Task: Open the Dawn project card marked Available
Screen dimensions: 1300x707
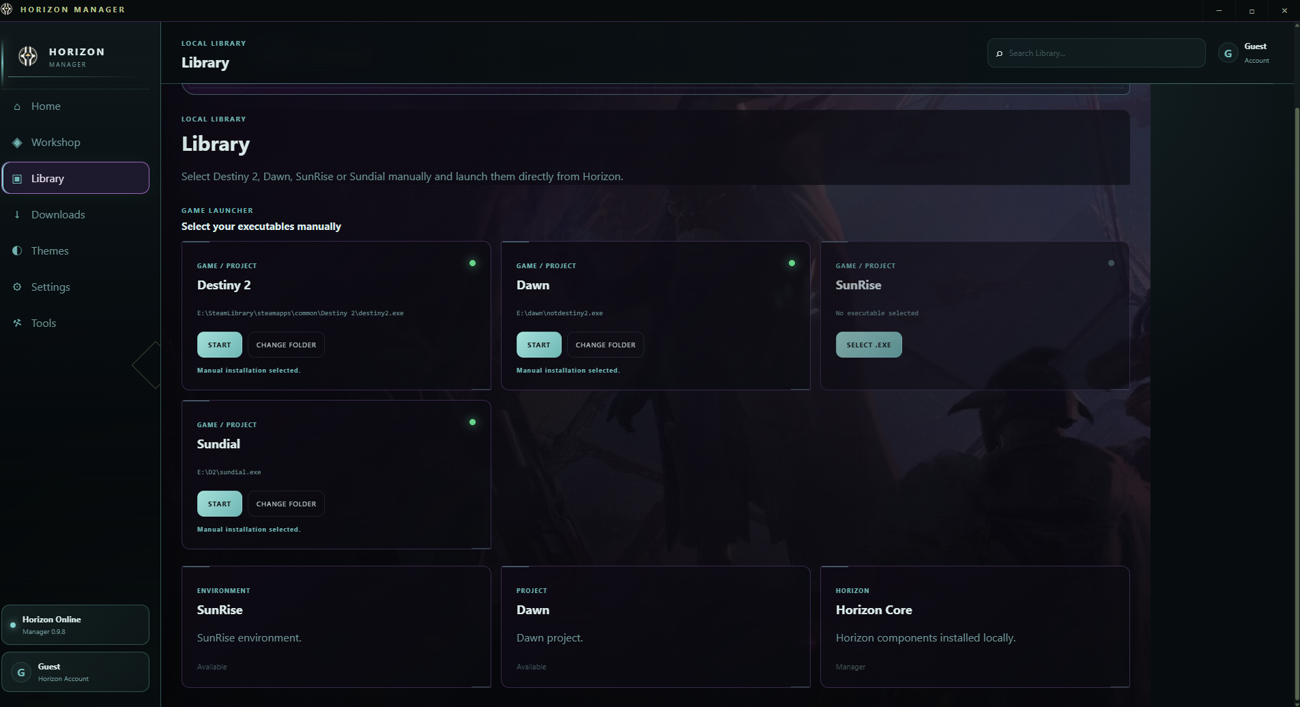Action: coord(656,626)
